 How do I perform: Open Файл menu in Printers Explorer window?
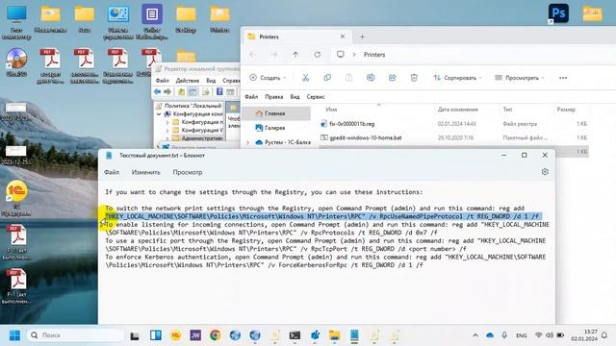point(251,96)
